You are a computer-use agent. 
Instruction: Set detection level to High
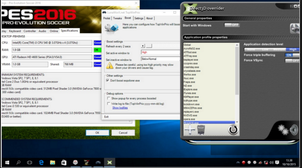click(293, 49)
